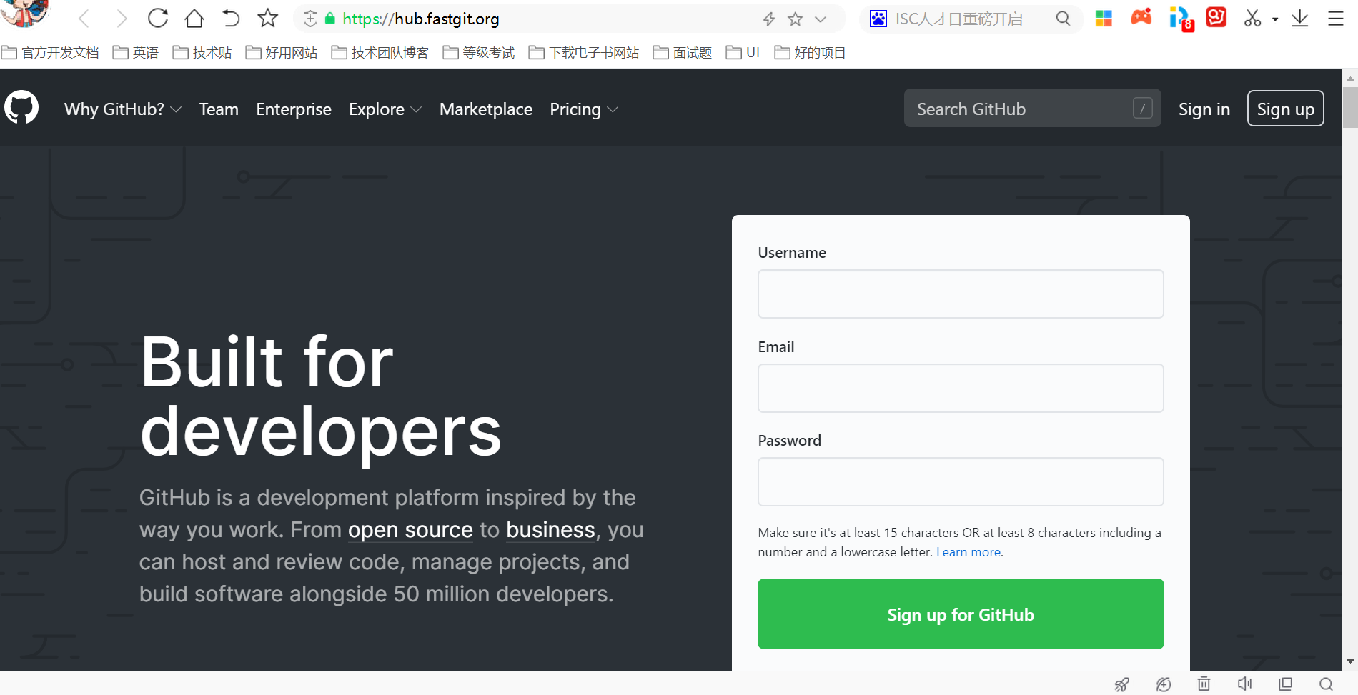Screen dimensions: 1358x695
Task: Click the star icon inside address bar
Action: pos(796,19)
